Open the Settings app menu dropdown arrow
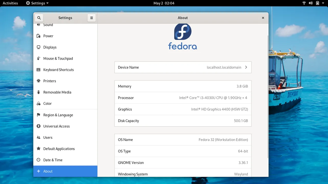 coord(47,3)
